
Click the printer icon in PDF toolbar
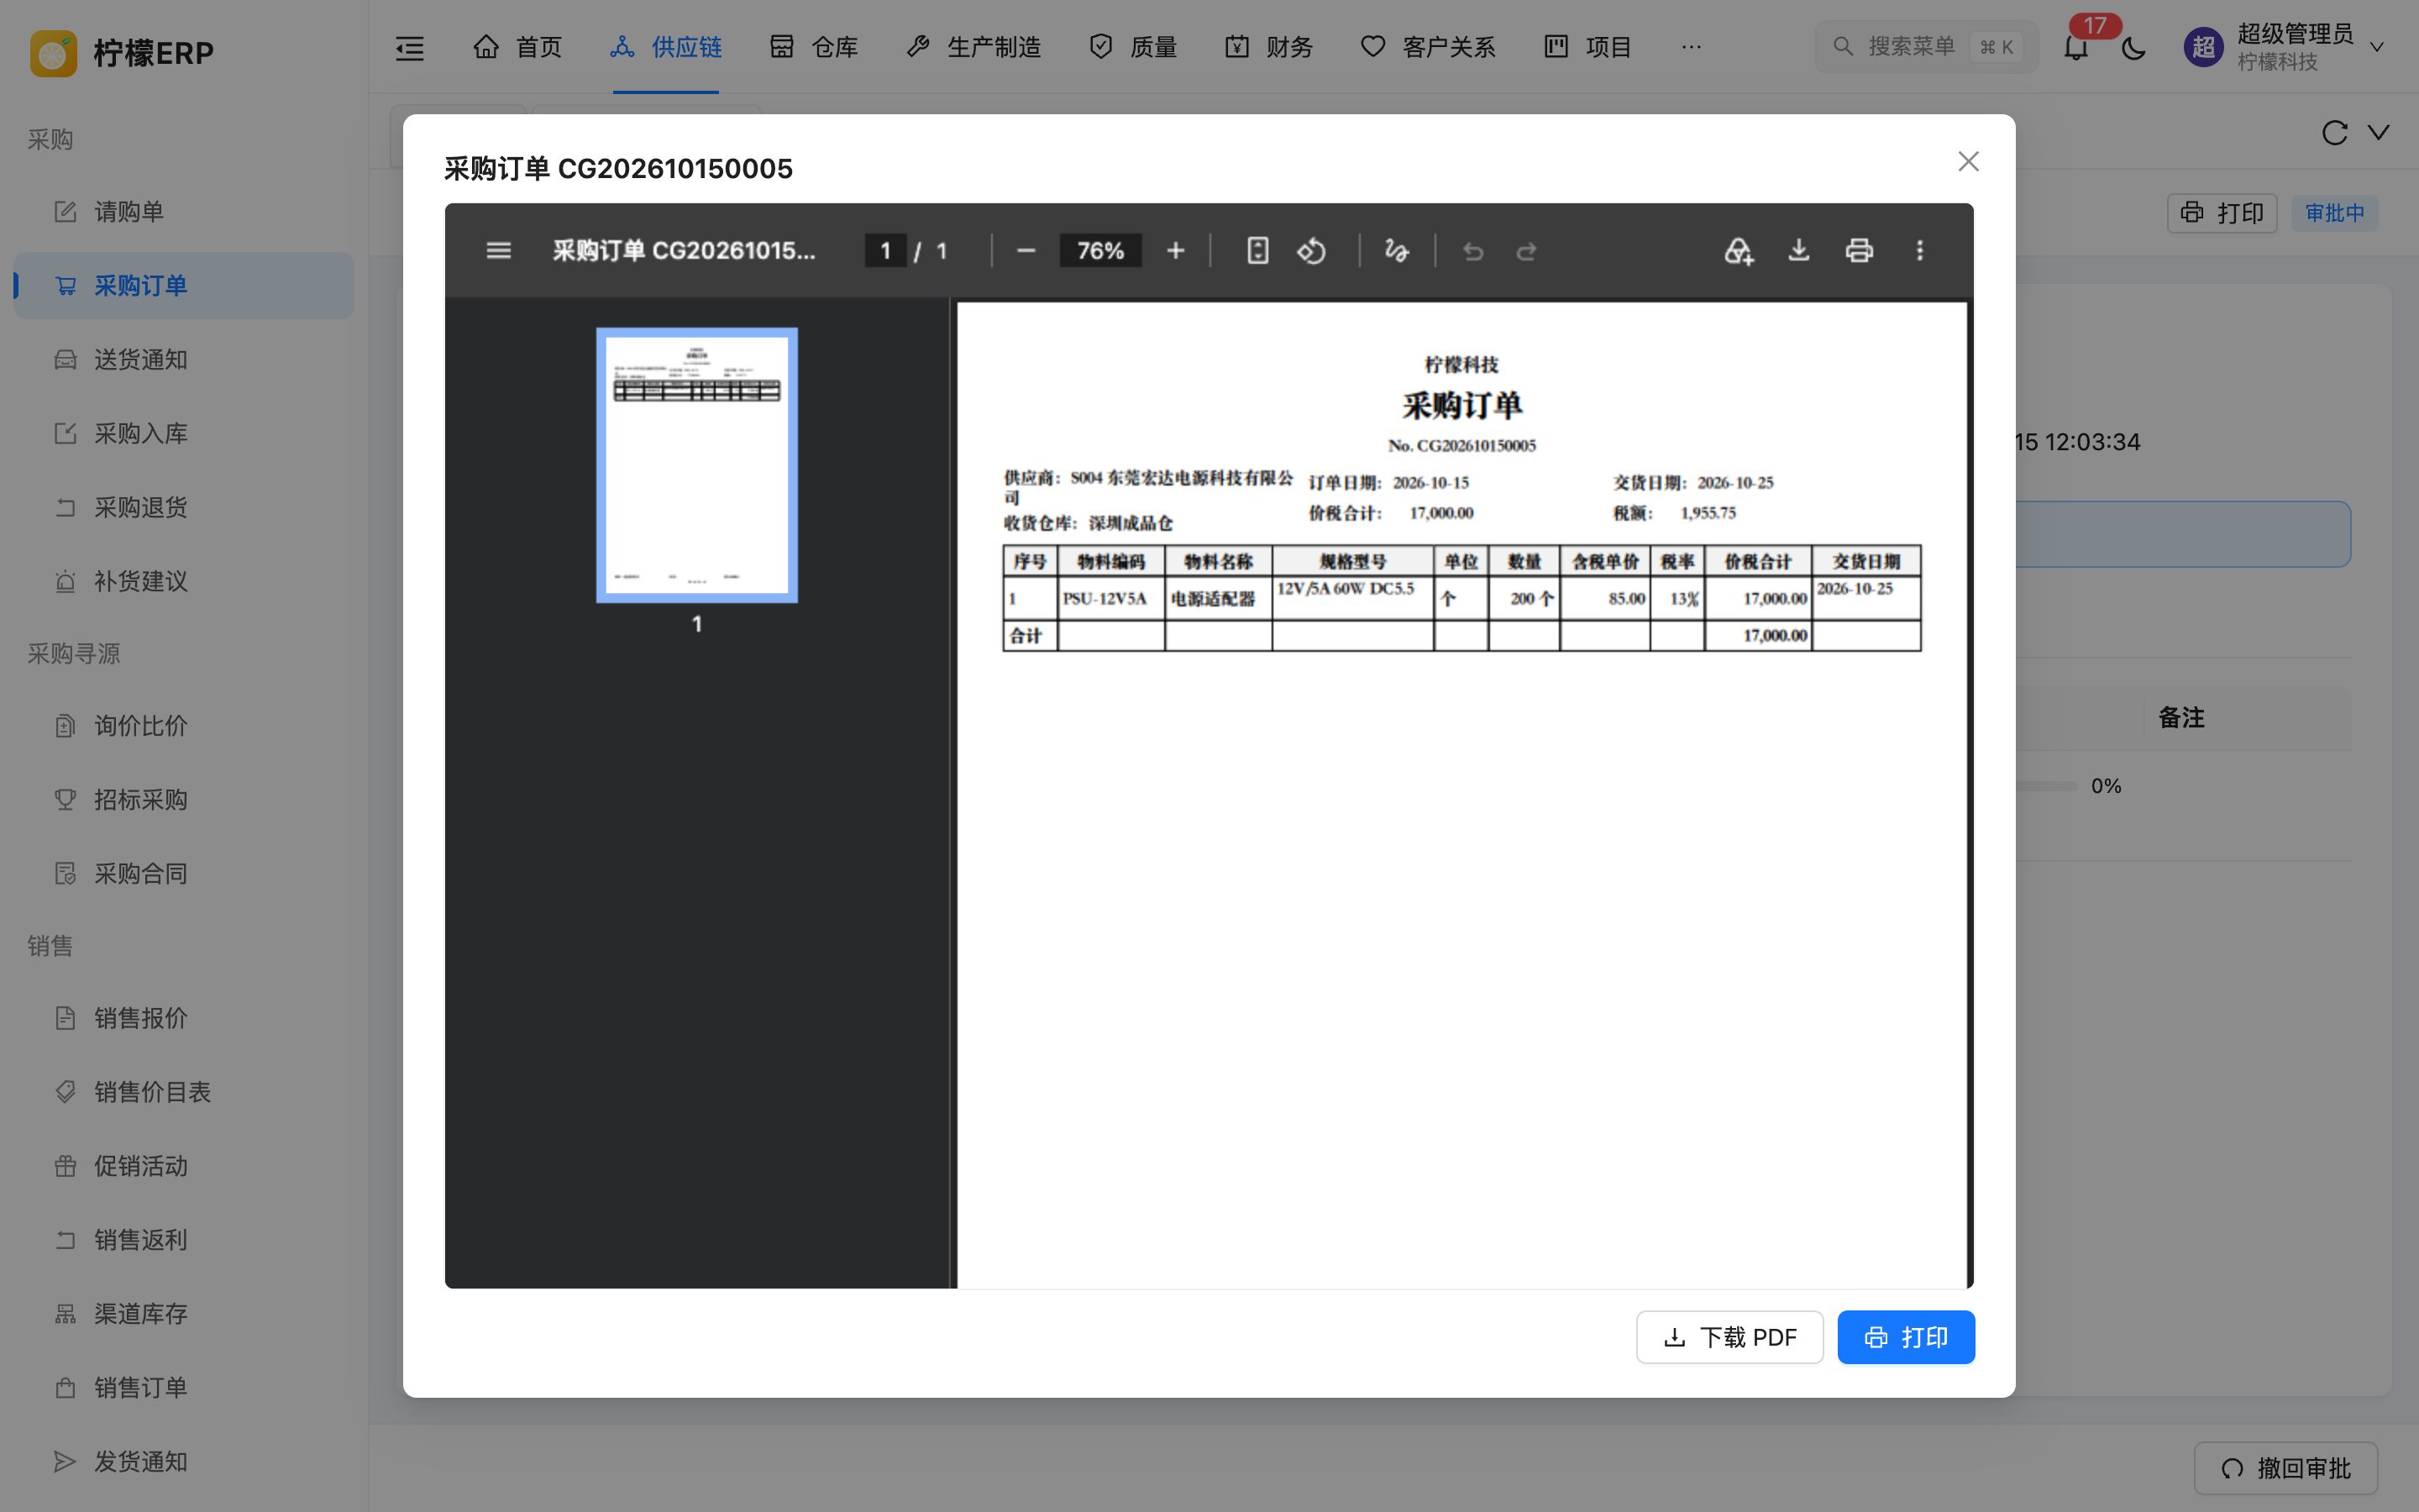pos(1860,250)
